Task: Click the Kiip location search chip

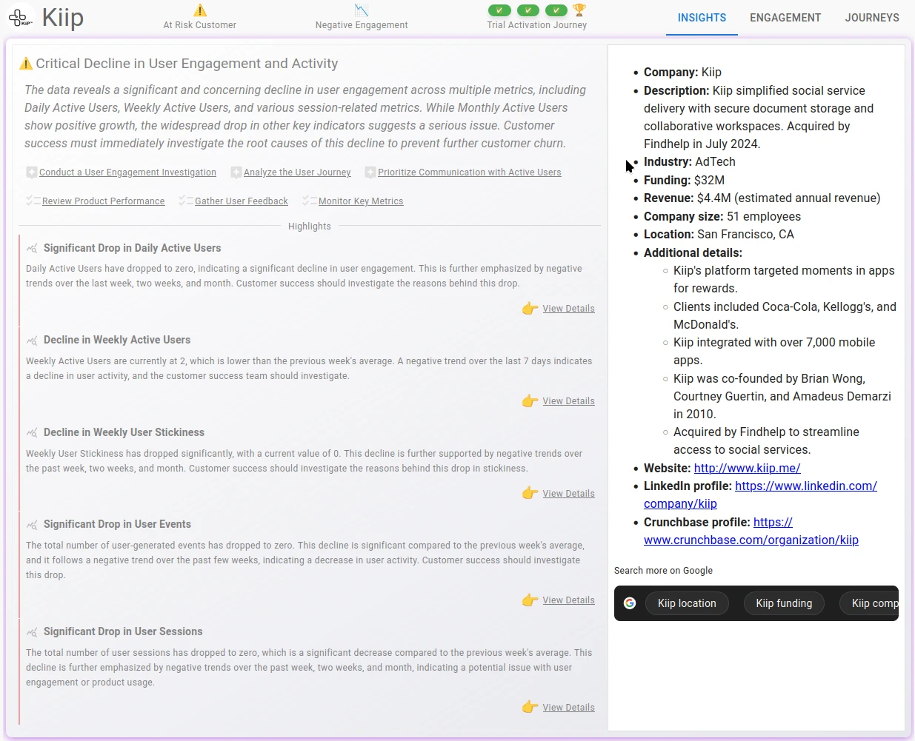Action: (x=687, y=603)
